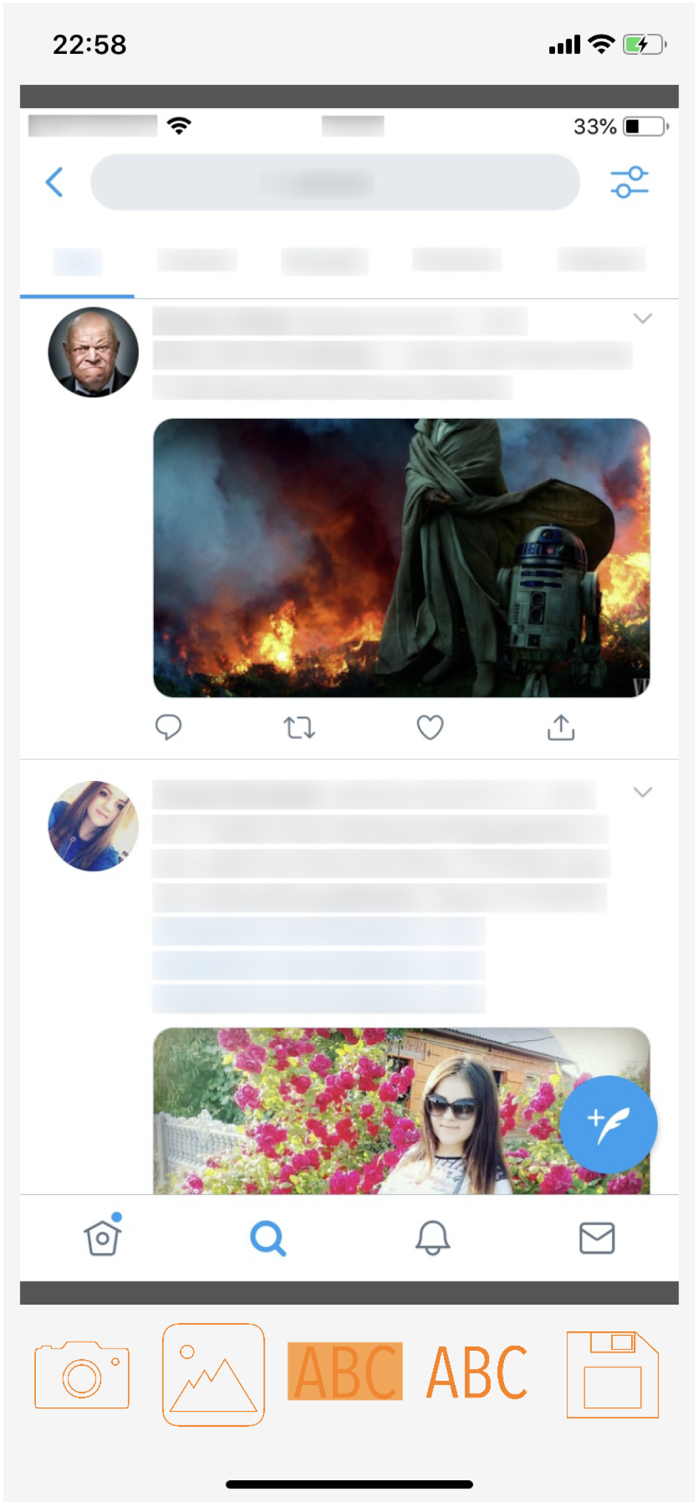Like the first tweet with heart icon
Screen dimensions: 695x1505
[x=430, y=727]
